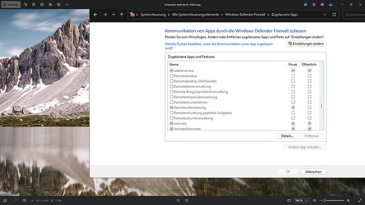Viewport: 365px width, 205px height.
Task: Open the recent locations chevron
Action: (x=113, y=15)
